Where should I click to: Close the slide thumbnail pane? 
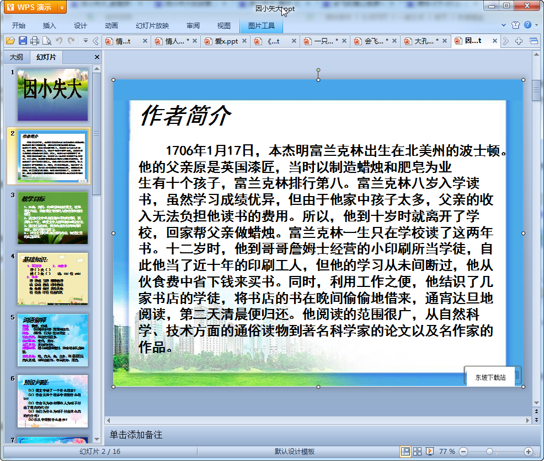pos(97,57)
